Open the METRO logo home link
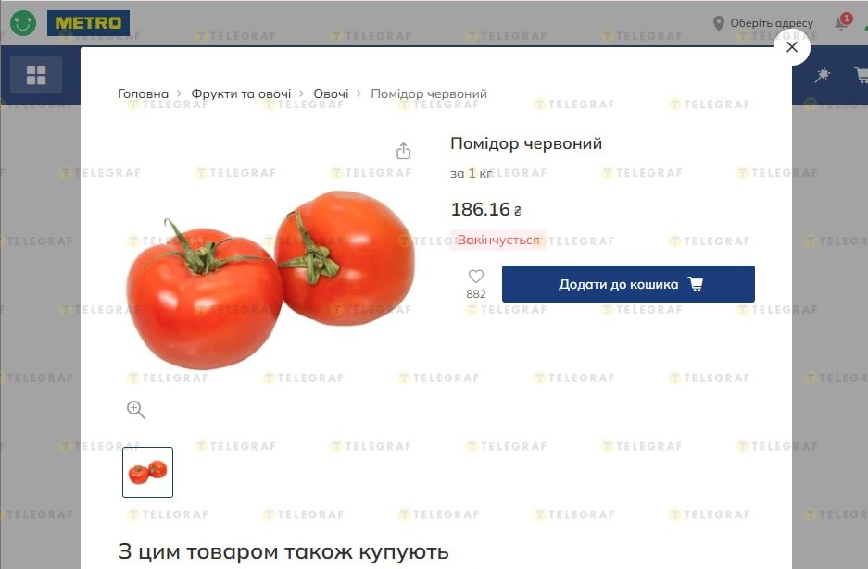 point(89,23)
